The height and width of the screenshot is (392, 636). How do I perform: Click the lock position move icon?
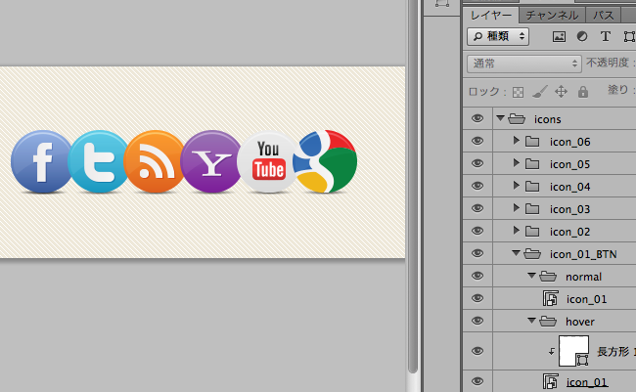pos(562,92)
